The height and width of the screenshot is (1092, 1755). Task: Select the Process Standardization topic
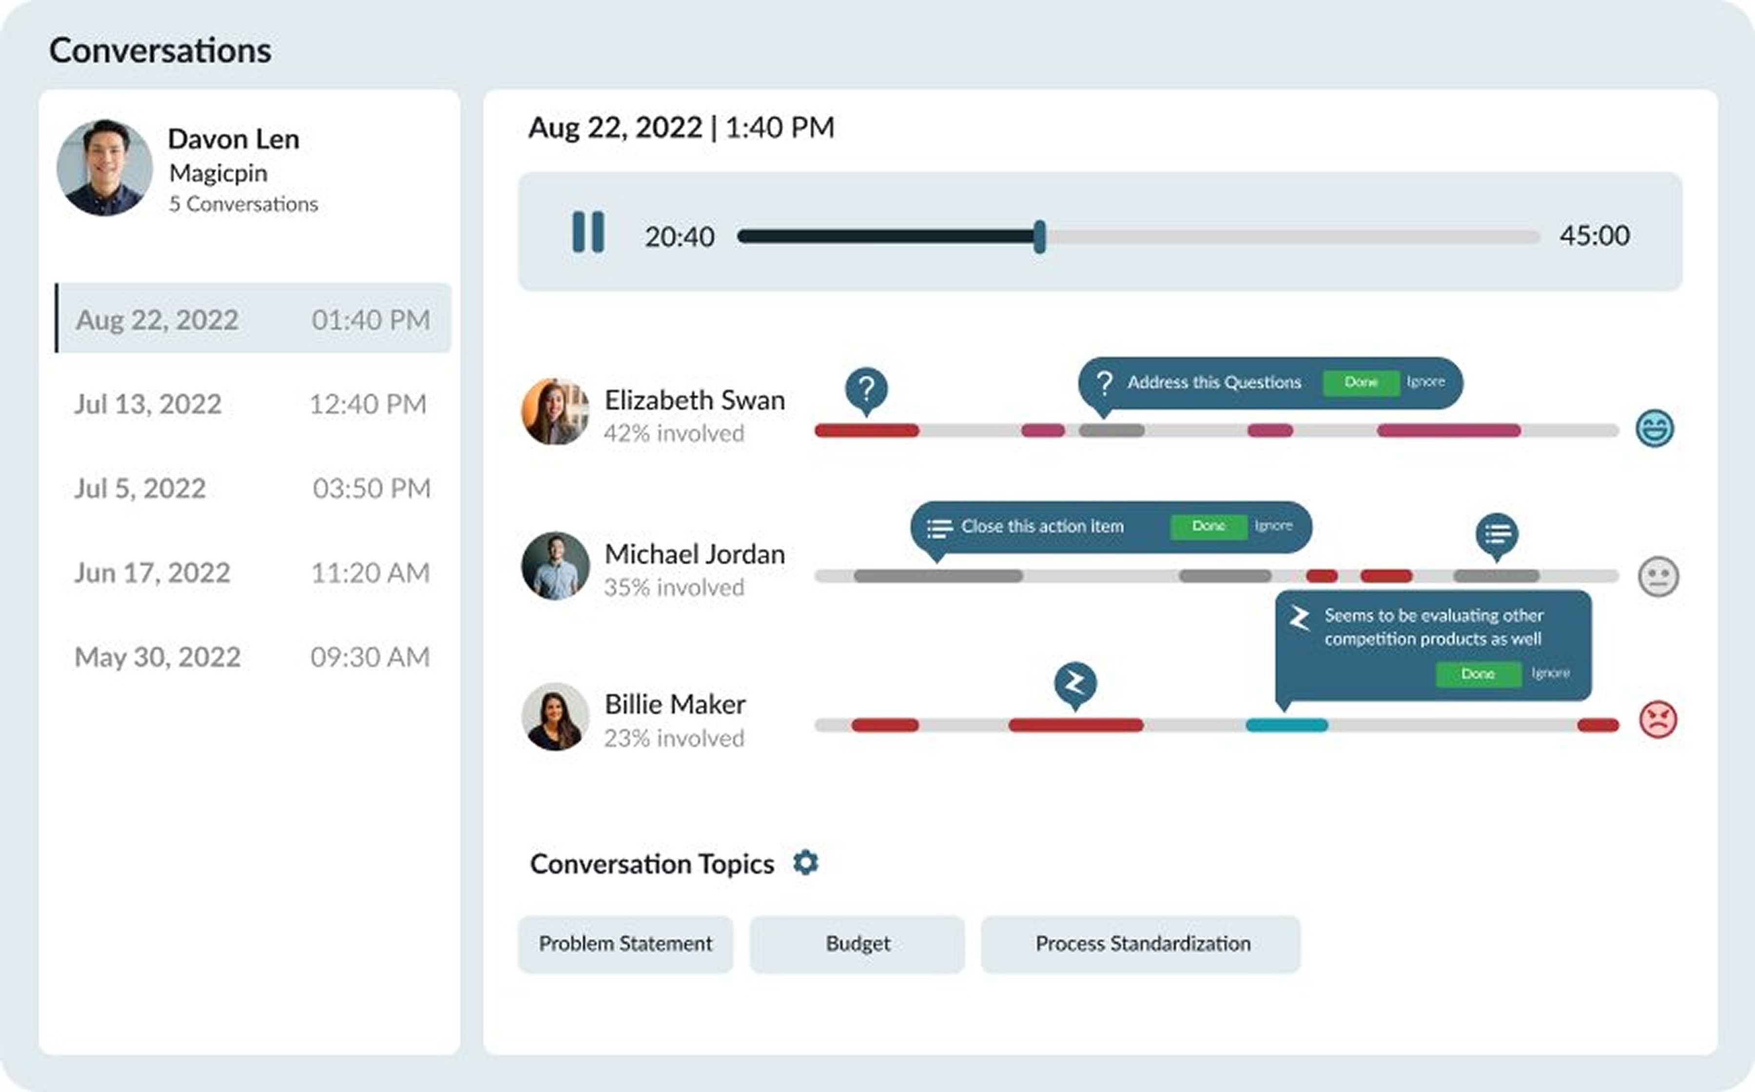click(x=1141, y=944)
